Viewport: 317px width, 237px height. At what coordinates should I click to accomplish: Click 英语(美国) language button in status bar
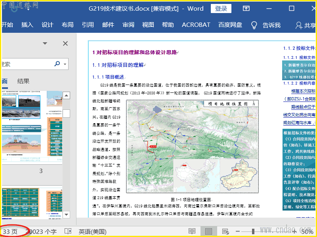pyautogui.click(x=92, y=231)
